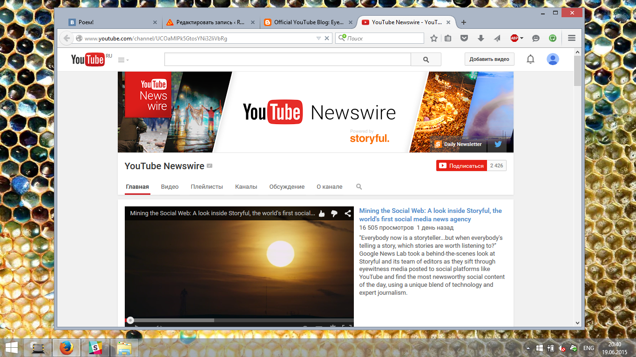Open the channel's Twitter icon on the banner

pos(498,144)
